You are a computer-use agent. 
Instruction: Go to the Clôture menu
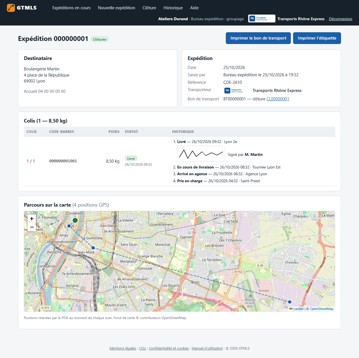[149, 8]
